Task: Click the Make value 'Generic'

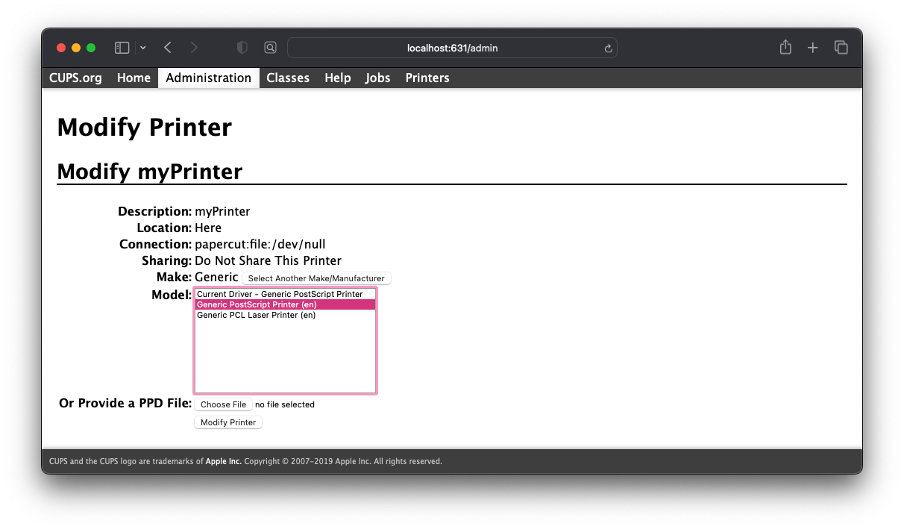Action: tap(216, 277)
